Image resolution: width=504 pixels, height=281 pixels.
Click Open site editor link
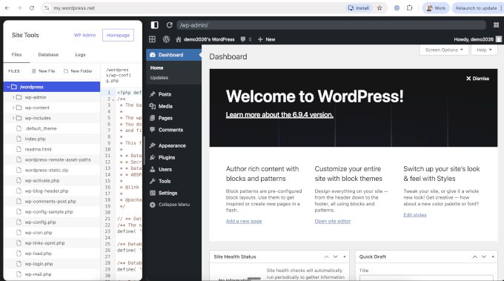pos(332,221)
